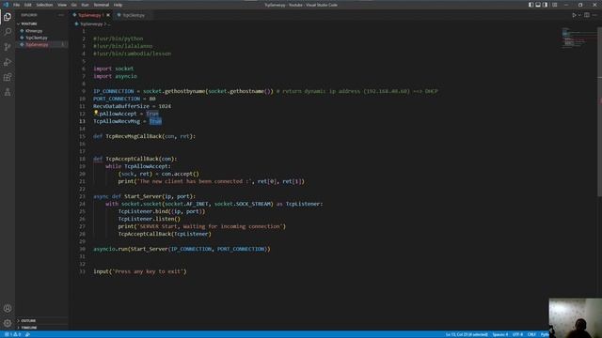This screenshot has width=602, height=338.
Task: Open the run button dropdown arrow
Action: click(x=579, y=15)
